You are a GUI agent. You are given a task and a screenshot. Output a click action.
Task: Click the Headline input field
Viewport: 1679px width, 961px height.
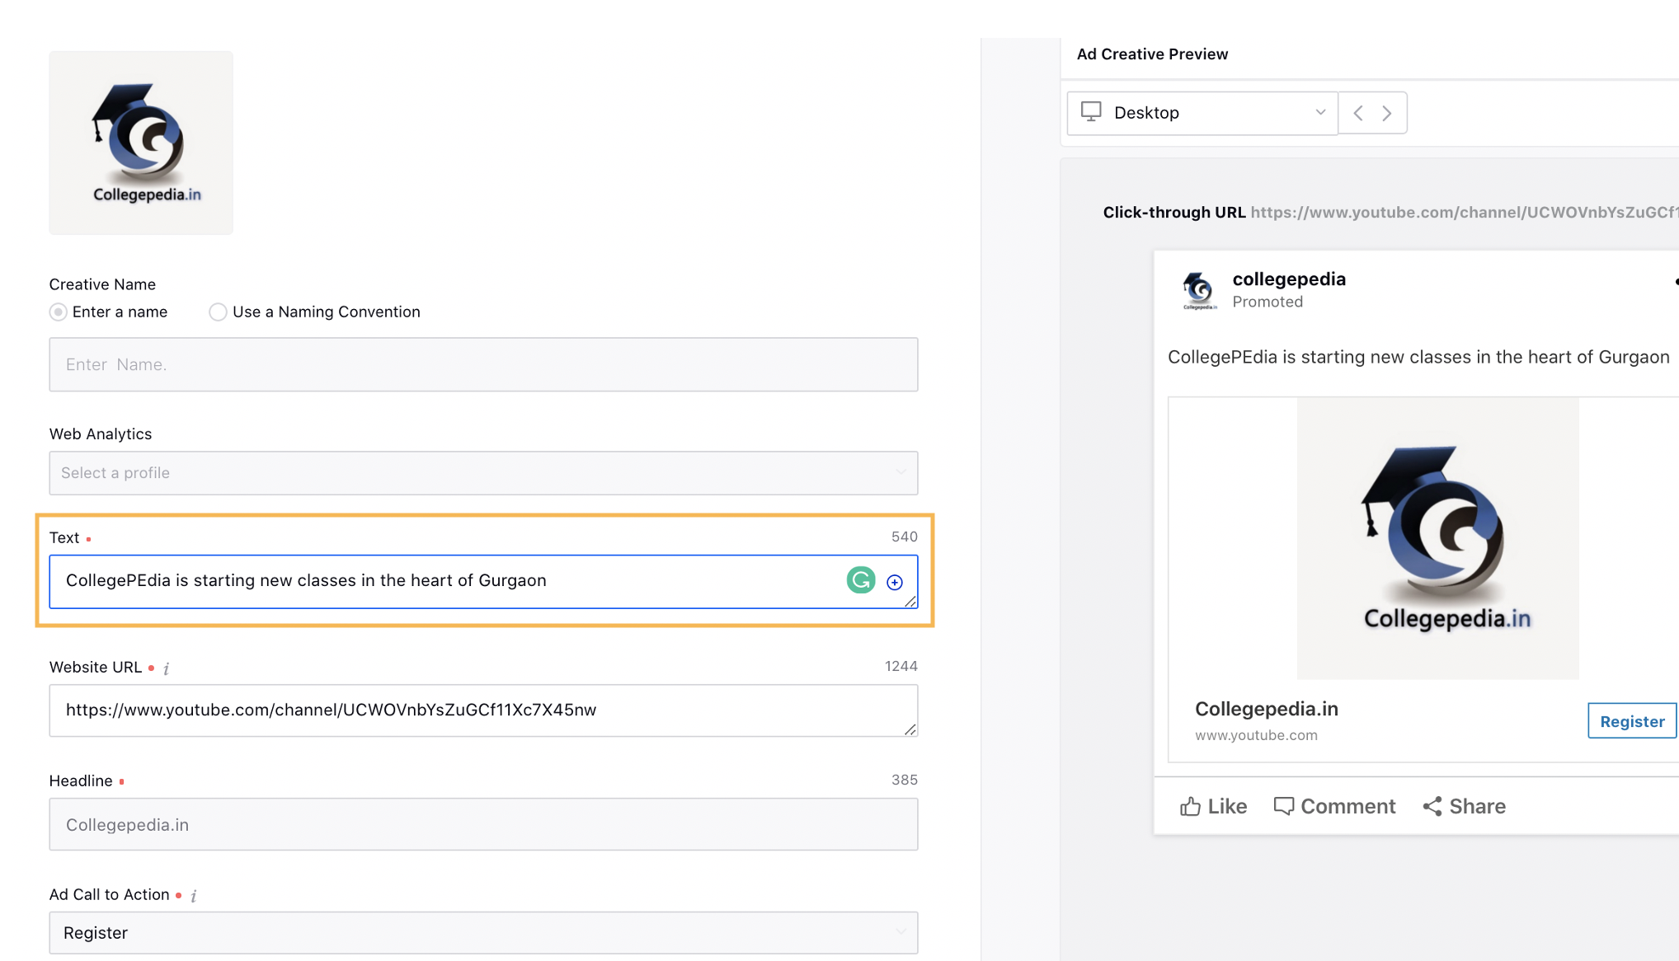[483, 824]
